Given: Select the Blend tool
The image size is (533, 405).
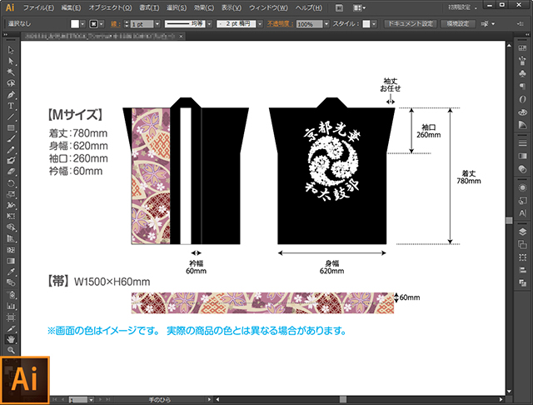Looking at the screenshot, I should 11,283.
